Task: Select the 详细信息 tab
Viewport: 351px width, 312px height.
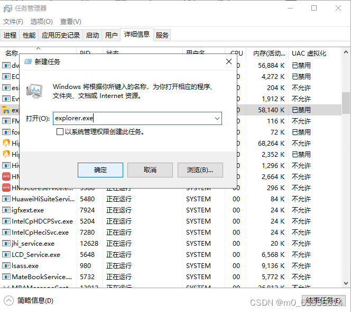Action: click(137, 34)
